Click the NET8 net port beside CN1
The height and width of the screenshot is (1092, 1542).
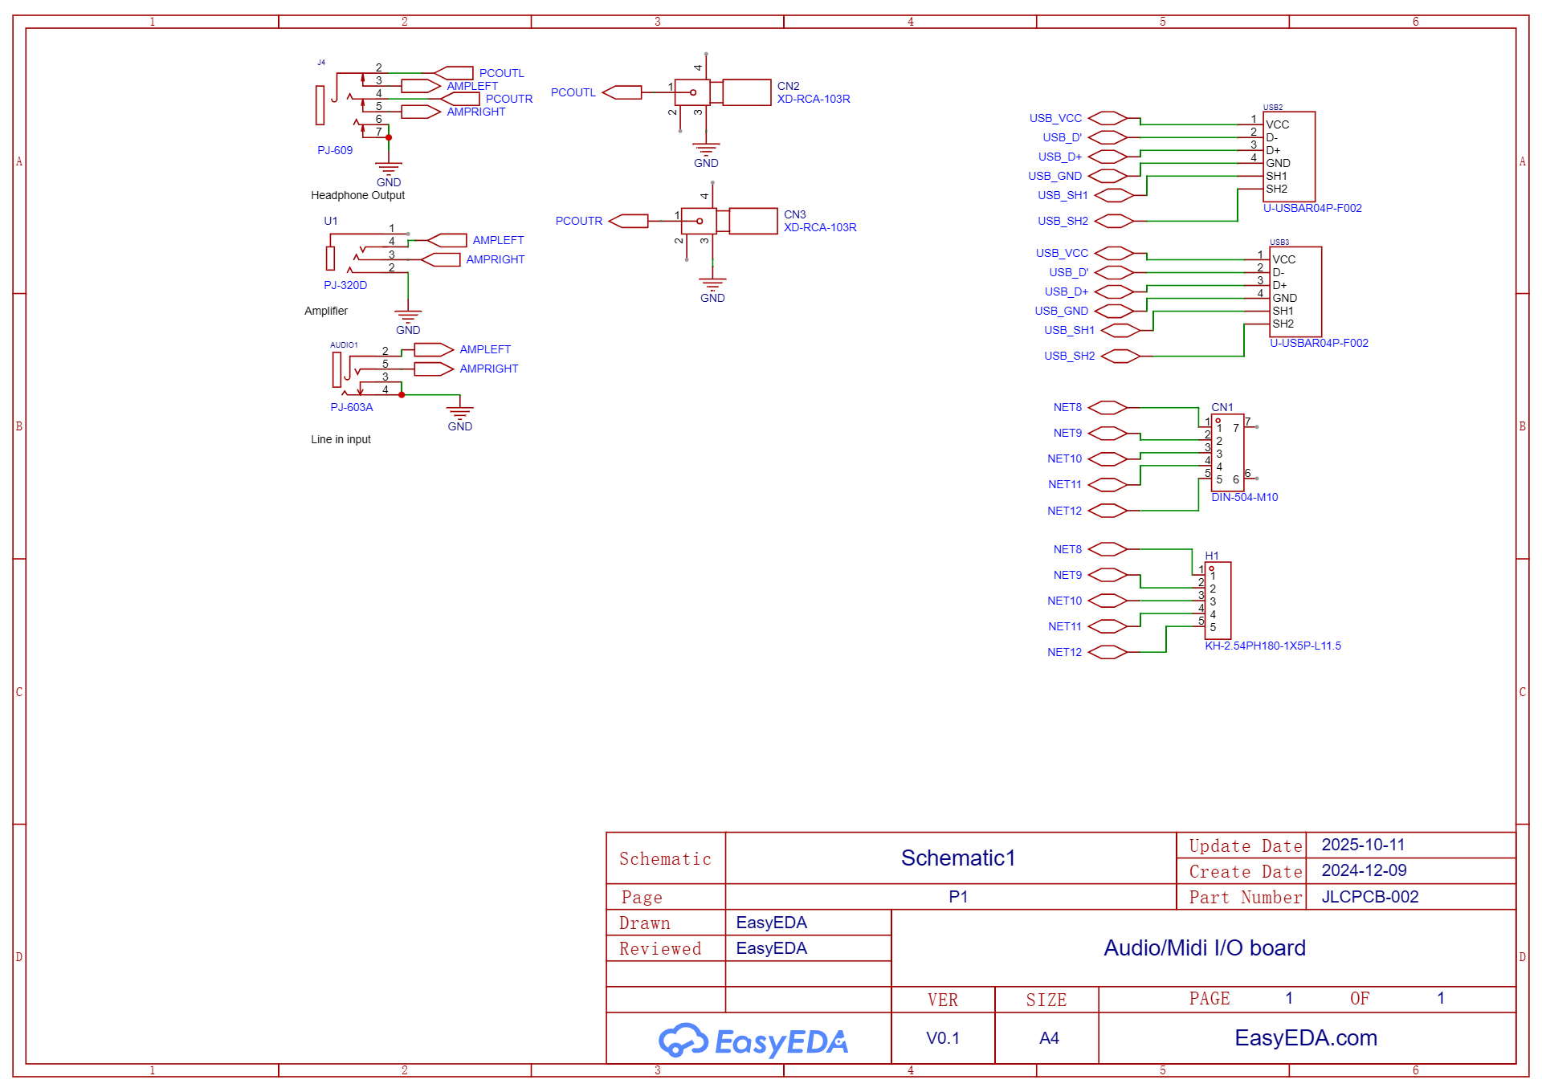tap(1108, 407)
